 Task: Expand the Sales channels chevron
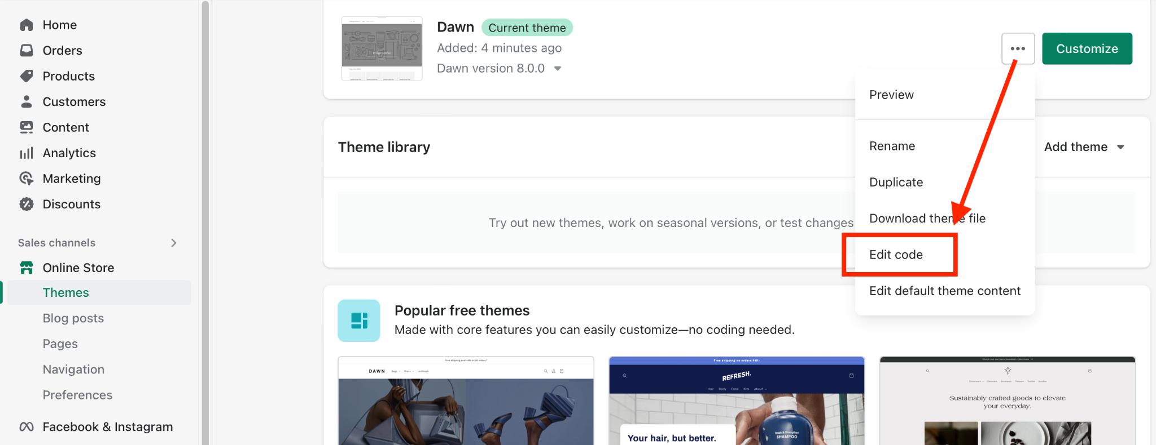coord(174,243)
